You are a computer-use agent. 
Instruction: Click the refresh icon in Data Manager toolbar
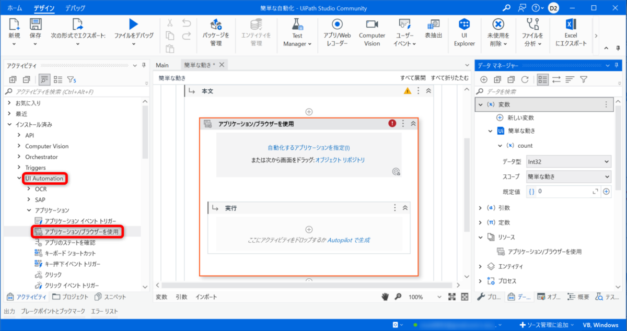(x=525, y=79)
